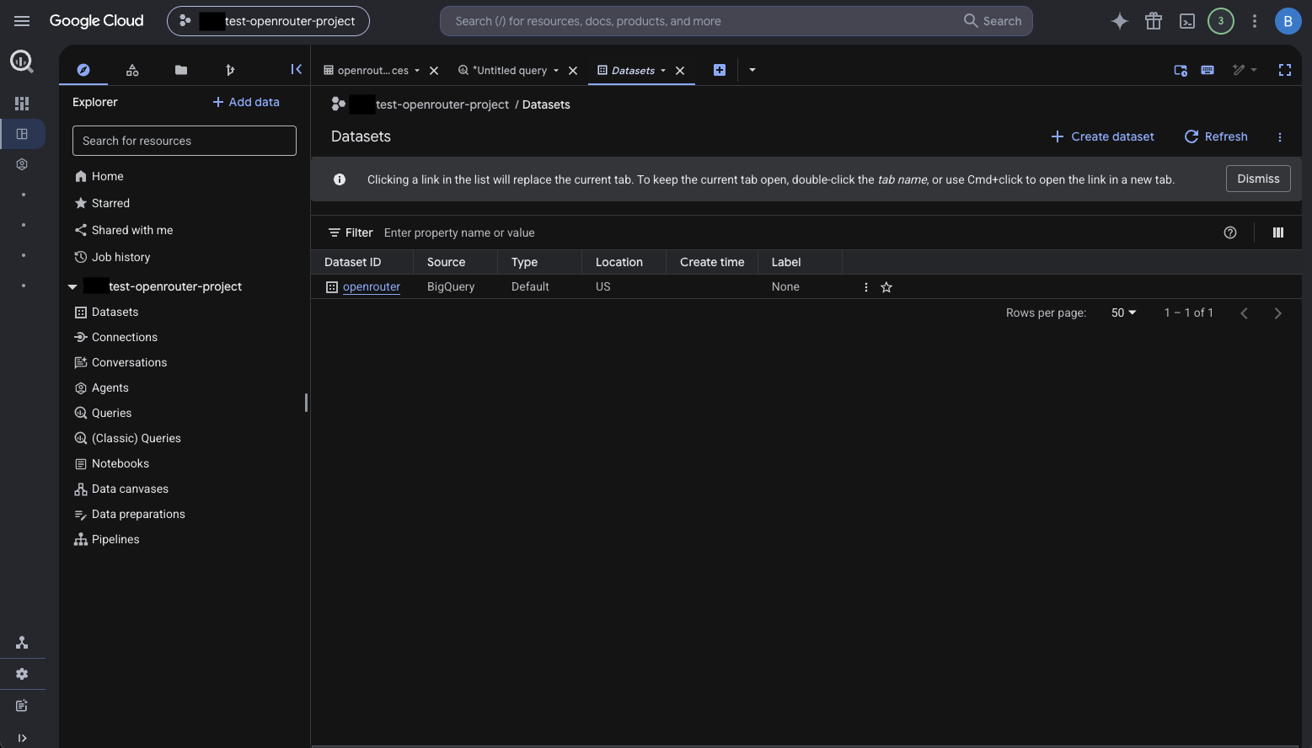Toggle full screen mode icon
The width and height of the screenshot is (1312, 748).
coord(1285,70)
